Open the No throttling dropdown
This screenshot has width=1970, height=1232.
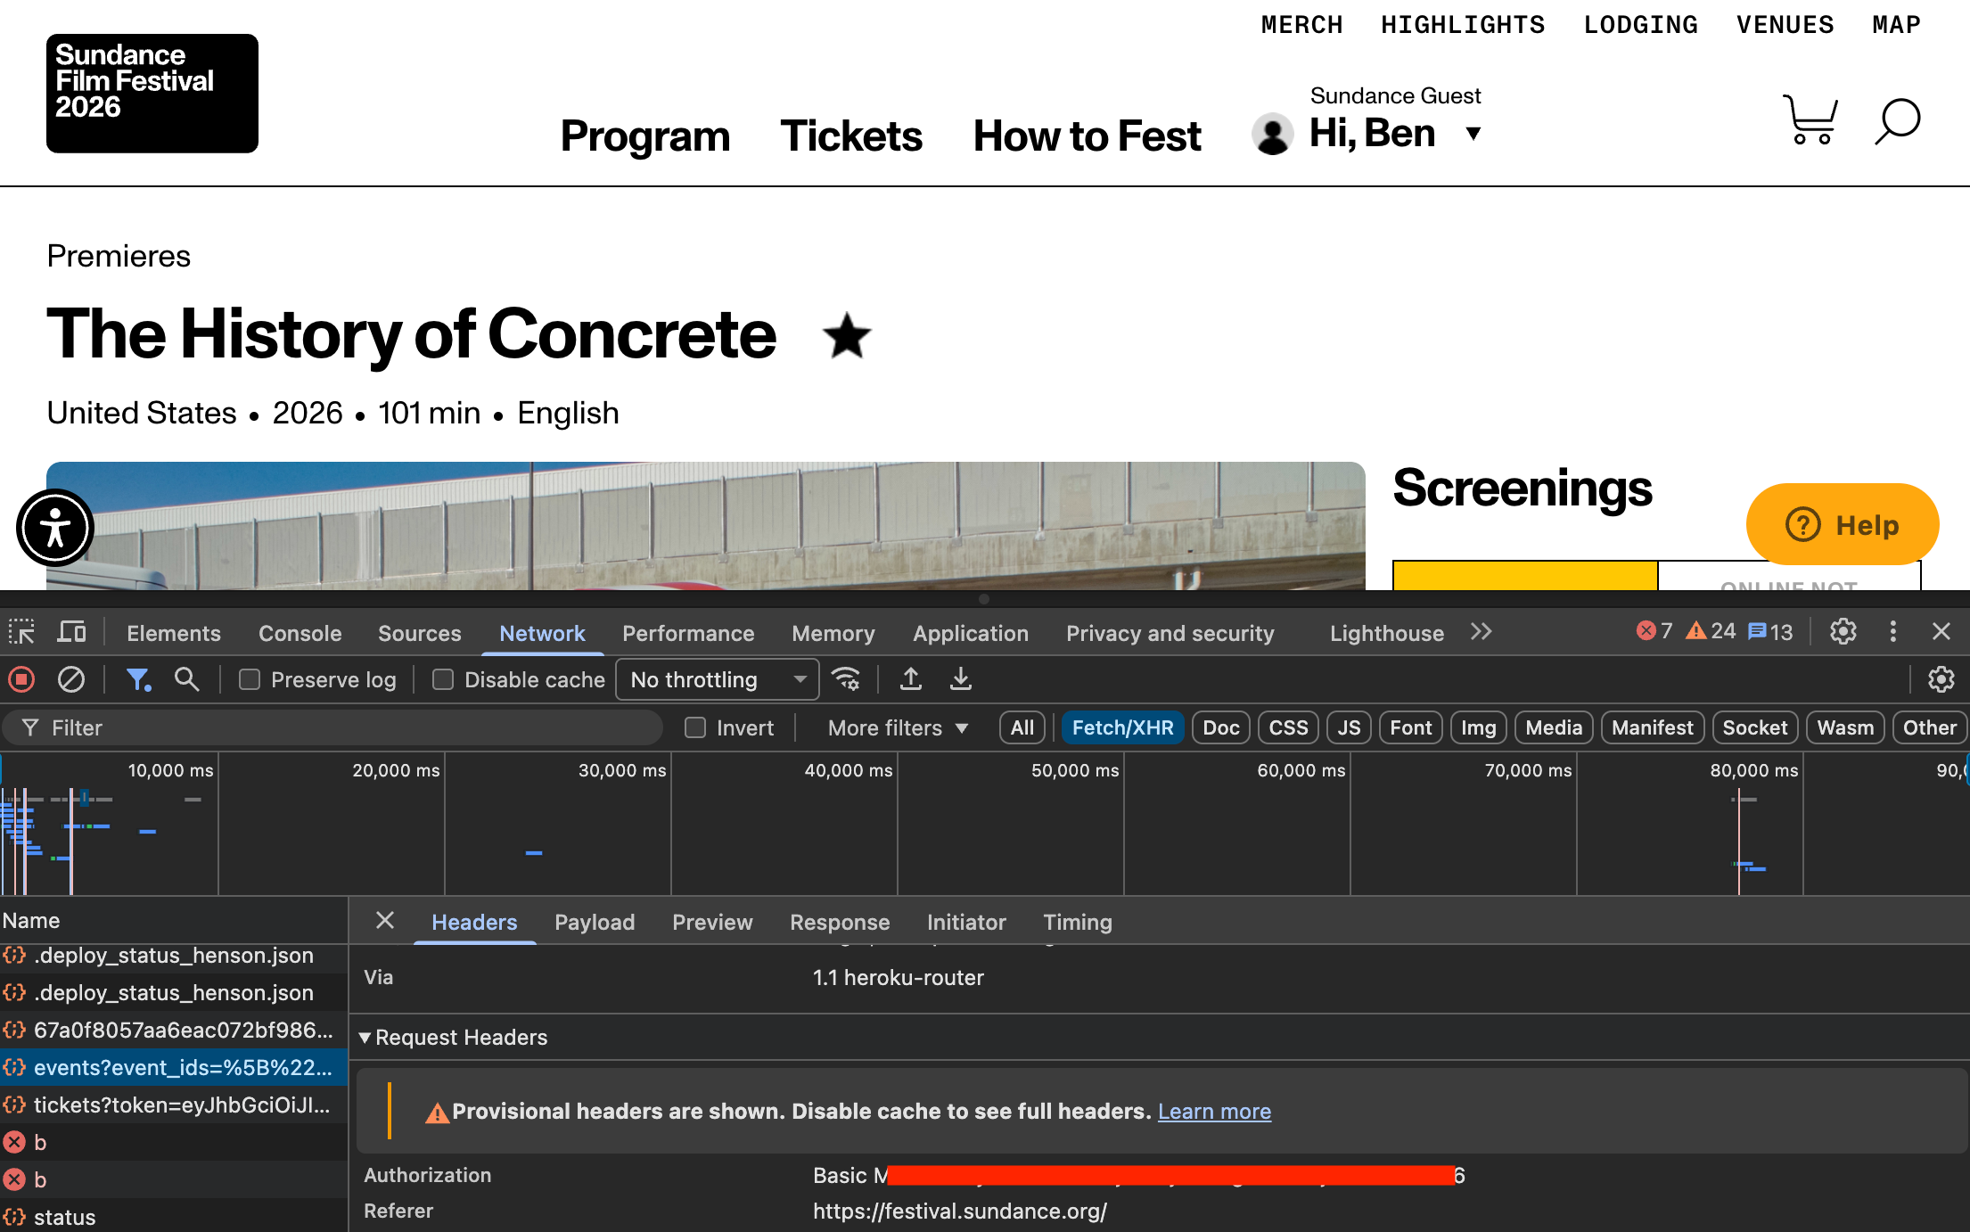718,679
